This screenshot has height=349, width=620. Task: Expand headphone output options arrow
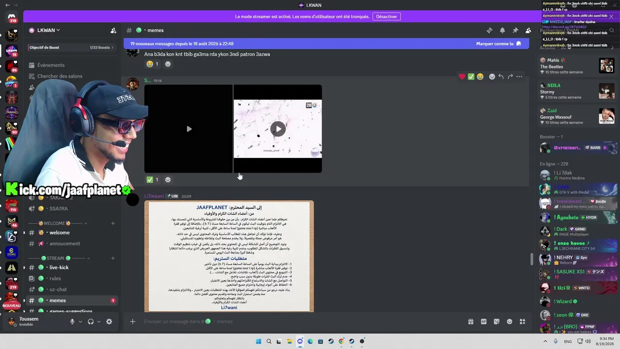pos(99,321)
